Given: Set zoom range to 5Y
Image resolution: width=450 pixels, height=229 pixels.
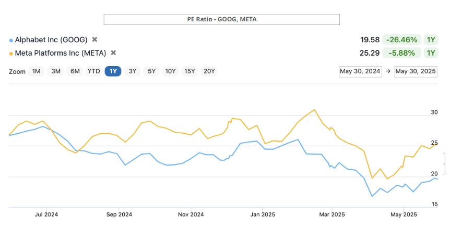Looking at the screenshot, I should click(151, 71).
